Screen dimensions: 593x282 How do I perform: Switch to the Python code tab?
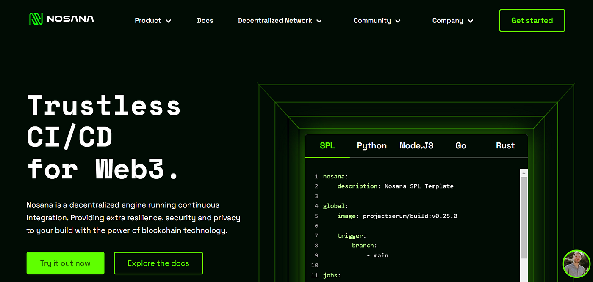tap(372, 146)
